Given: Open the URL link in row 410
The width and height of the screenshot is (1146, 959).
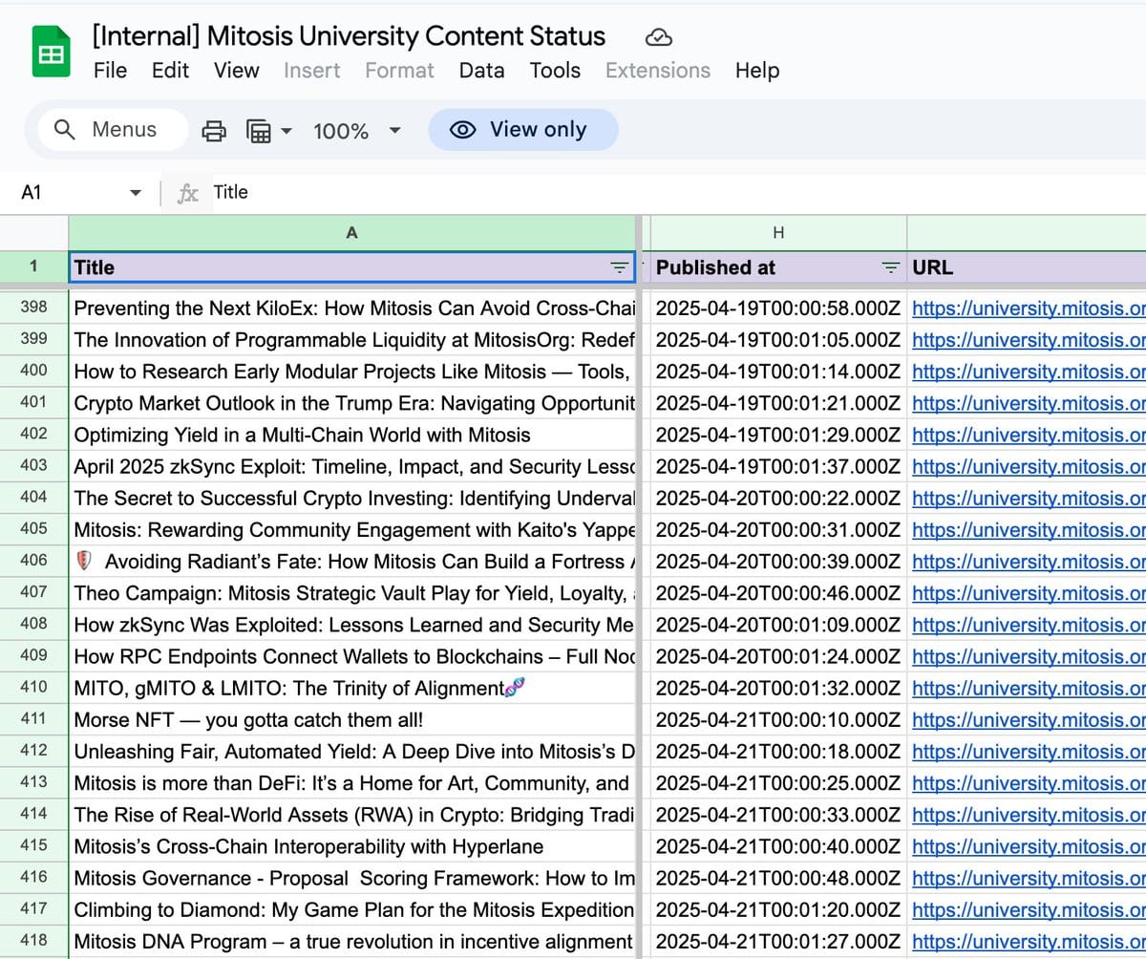Looking at the screenshot, I should pos(1029,688).
